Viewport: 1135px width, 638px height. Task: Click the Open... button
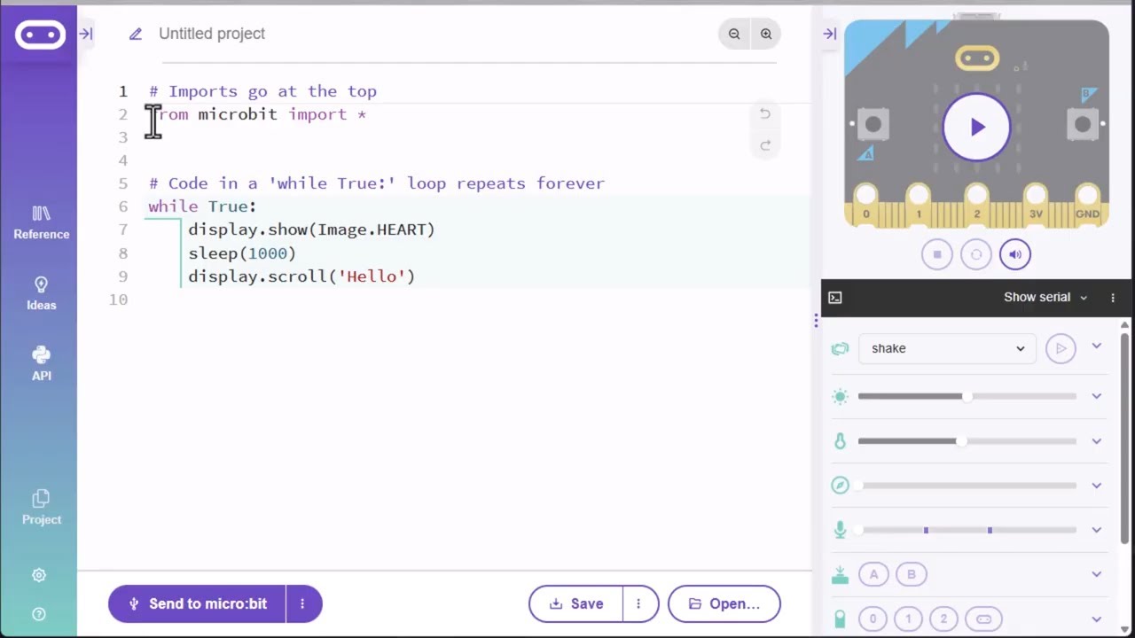pos(724,603)
